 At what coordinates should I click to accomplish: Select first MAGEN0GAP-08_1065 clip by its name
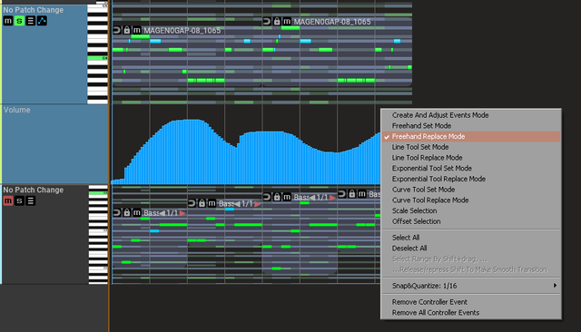pyautogui.click(x=182, y=30)
